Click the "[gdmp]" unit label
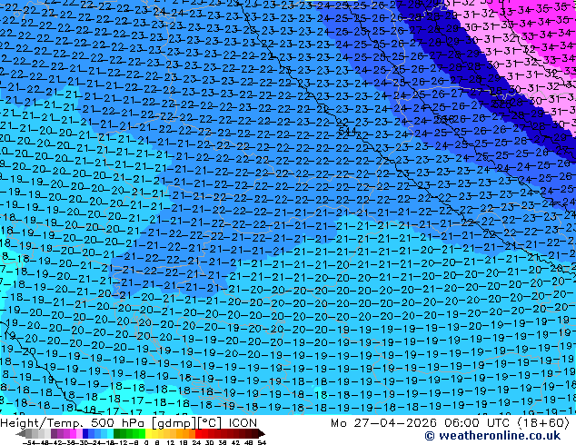 tap(174, 423)
